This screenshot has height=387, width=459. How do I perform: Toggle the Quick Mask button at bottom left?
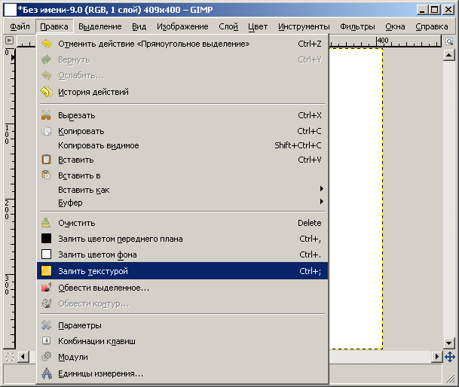click(x=10, y=357)
